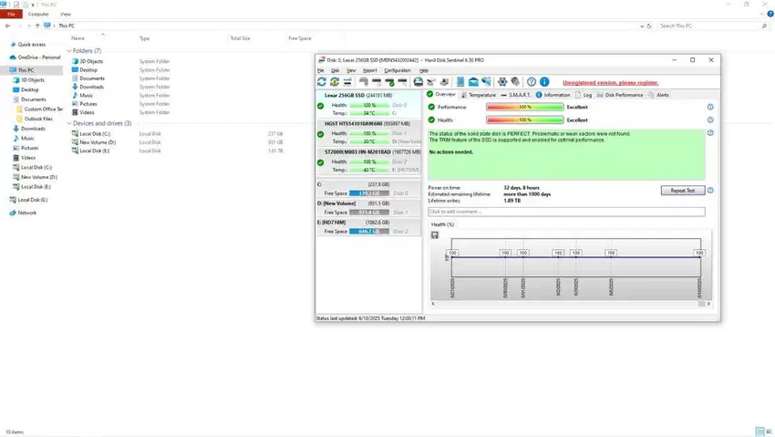Open the Sentinel Disk menu
Image resolution: width=775 pixels, height=437 pixels.
336,70
